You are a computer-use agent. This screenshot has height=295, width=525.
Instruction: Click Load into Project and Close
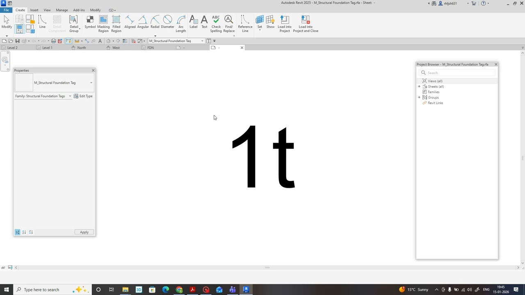306,24
